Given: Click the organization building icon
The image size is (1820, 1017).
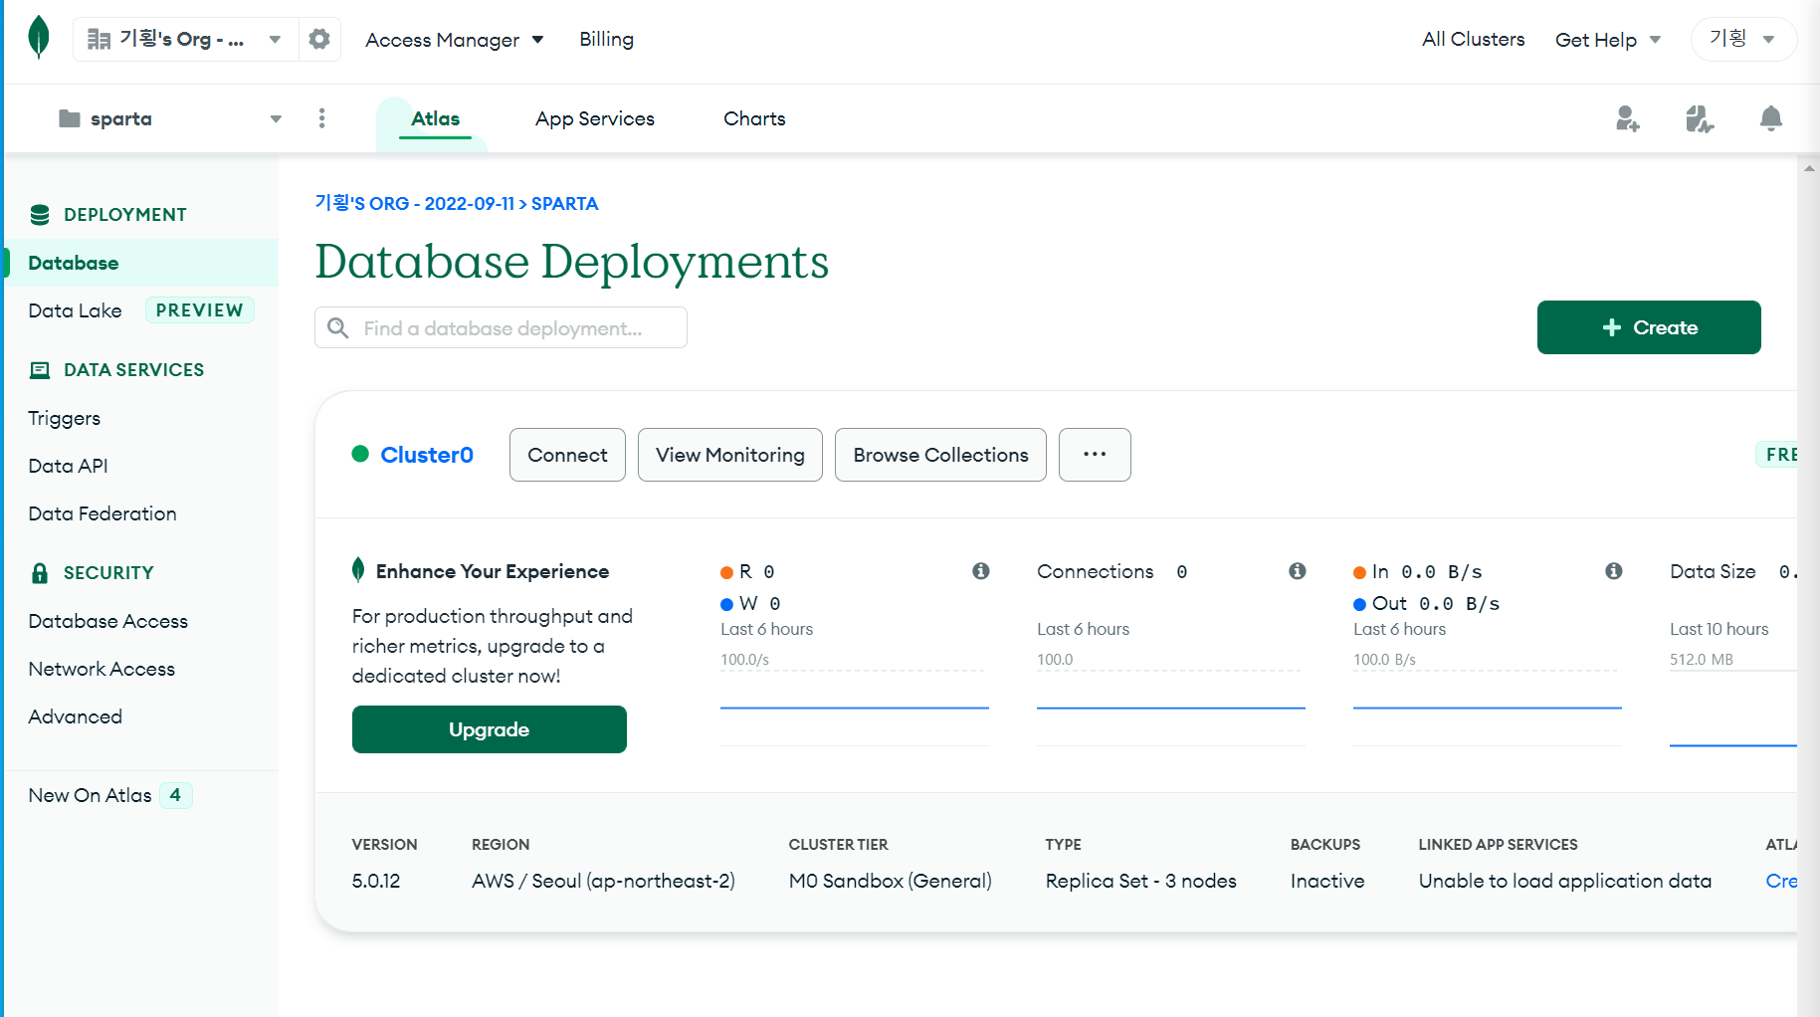Looking at the screenshot, I should 99,39.
